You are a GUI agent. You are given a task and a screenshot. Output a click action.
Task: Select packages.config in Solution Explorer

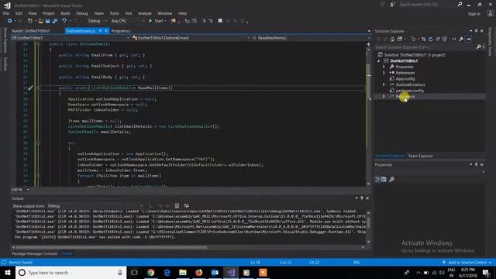coord(409,91)
